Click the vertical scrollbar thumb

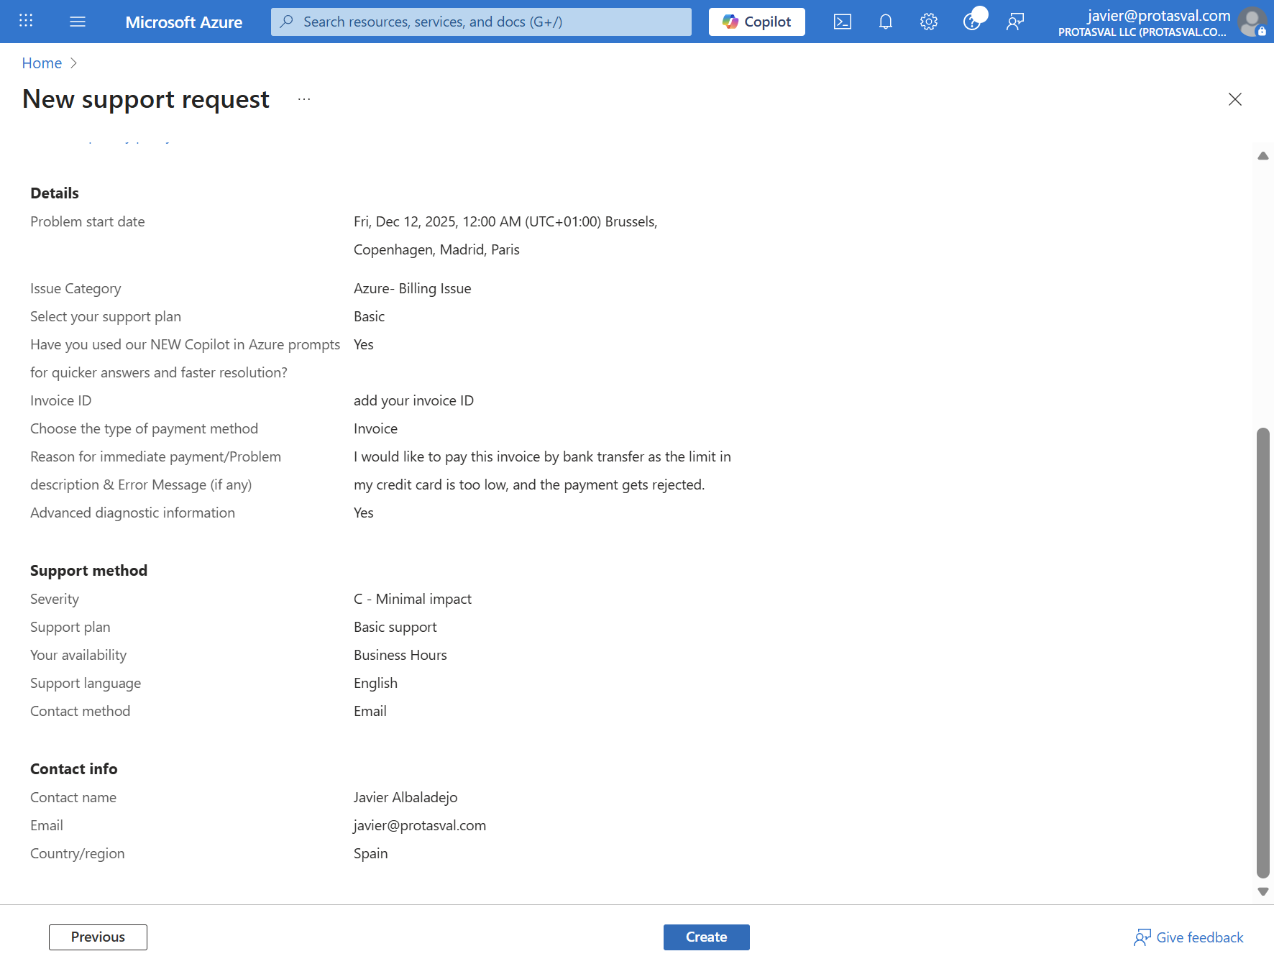(1263, 653)
